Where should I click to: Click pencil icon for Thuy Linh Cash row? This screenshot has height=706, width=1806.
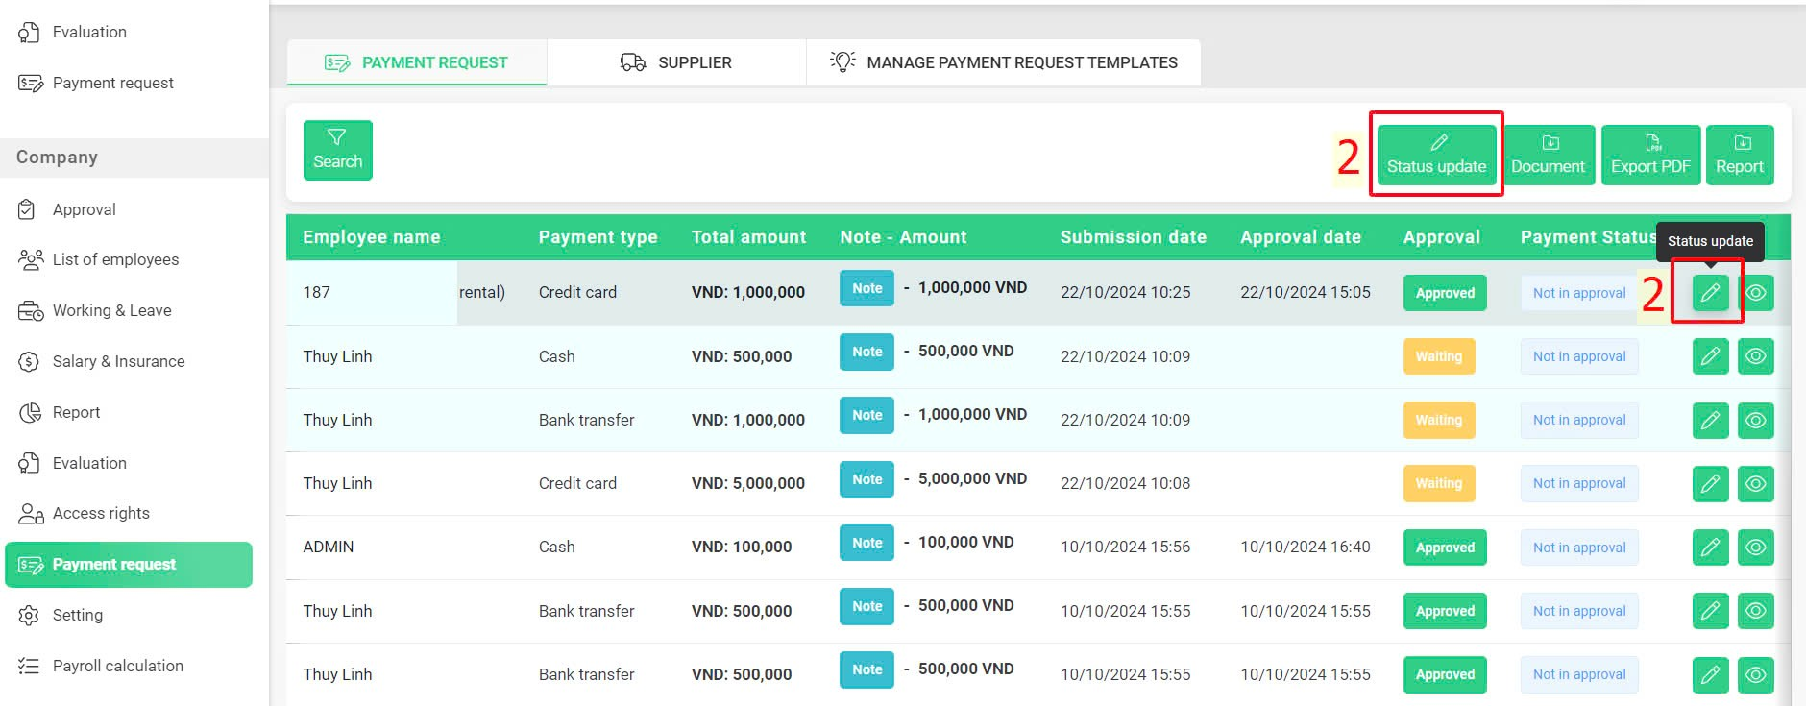coord(1710,356)
